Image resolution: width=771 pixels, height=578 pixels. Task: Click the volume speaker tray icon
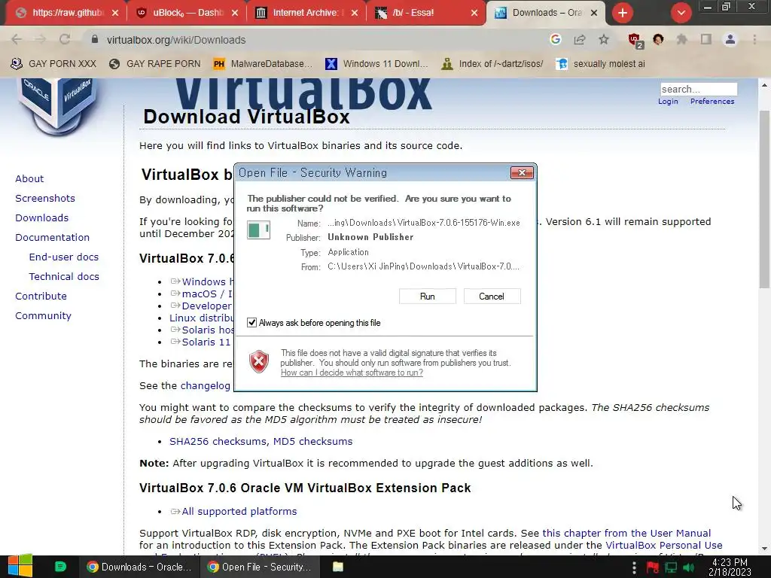(688, 567)
